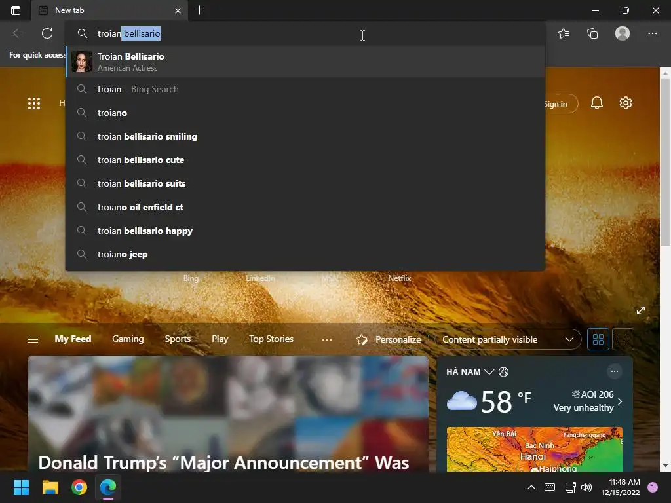The width and height of the screenshot is (671, 503).
Task: Select 'troian - Bing Search' suggestion
Action: click(x=305, y=89)
